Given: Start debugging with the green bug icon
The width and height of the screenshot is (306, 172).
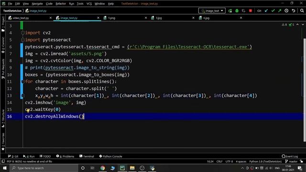Looking at the screenshot, I should tap(237, 11).
